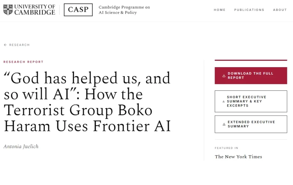Image resolution: width=293 pixels, height=185 pixels.
Task: Click the back arrow beside Research
Action: tap(5, 45)
